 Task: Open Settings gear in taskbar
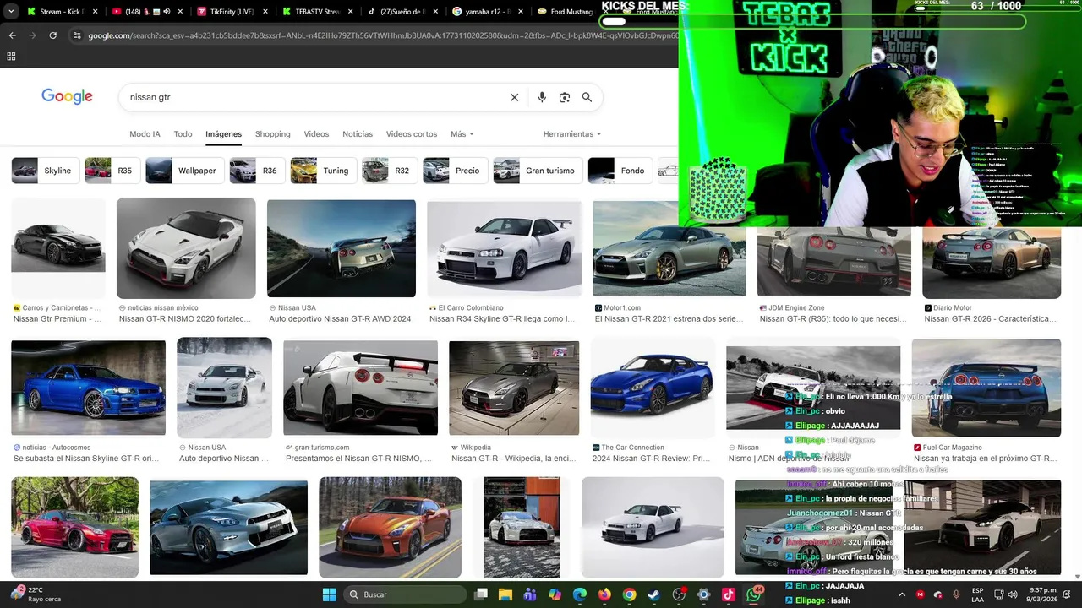pyautogui.click(x=703, y=594)
